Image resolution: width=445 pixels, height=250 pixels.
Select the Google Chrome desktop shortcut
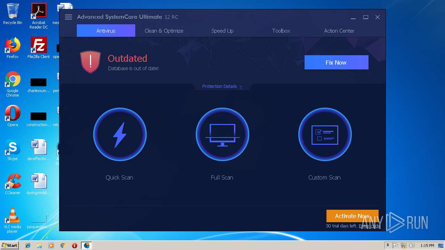click(x=13, y=84)
